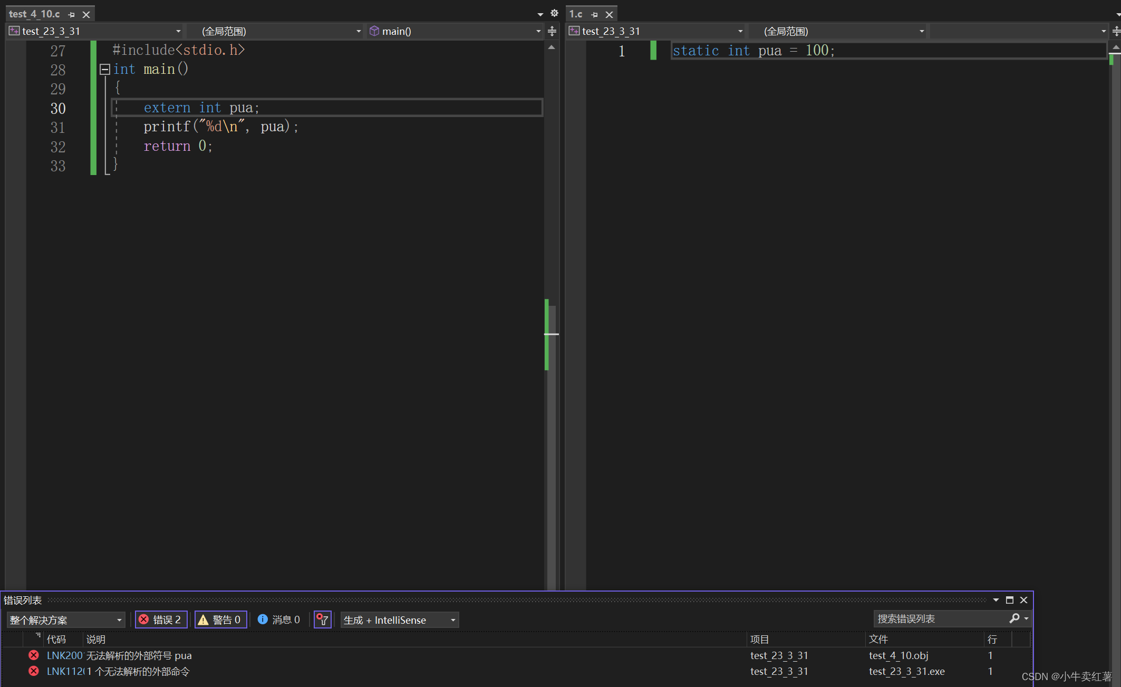
Task: Collapse the main() function code block
Action: tap(105, 69)
